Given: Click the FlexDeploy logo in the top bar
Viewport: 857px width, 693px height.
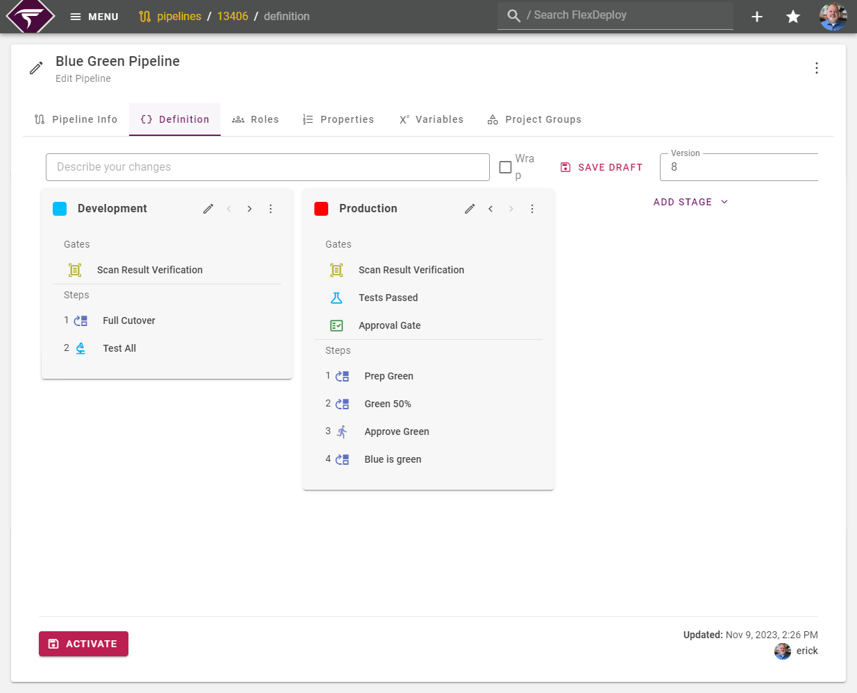Looking at the screenshot, I should click(x=30, y=16).
